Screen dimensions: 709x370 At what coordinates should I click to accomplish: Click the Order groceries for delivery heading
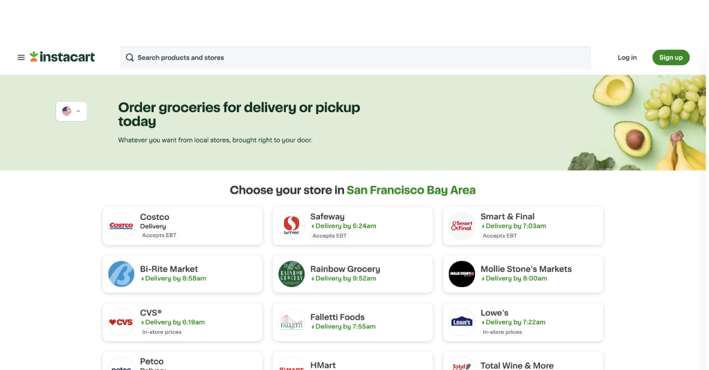[x=239, y=114]
